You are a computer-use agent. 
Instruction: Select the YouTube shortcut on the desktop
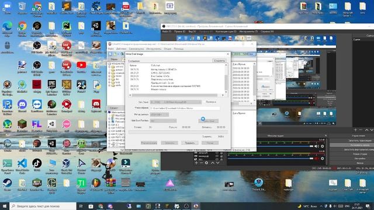point(81,65)
